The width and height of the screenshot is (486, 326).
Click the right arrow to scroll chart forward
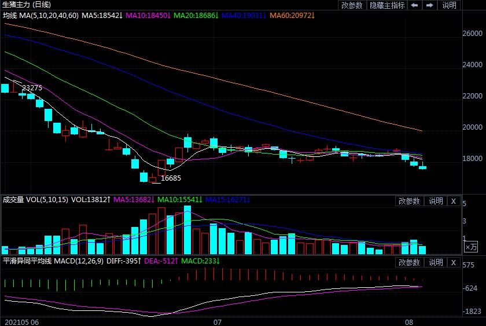pyautogui.click(x=429, y=5)
